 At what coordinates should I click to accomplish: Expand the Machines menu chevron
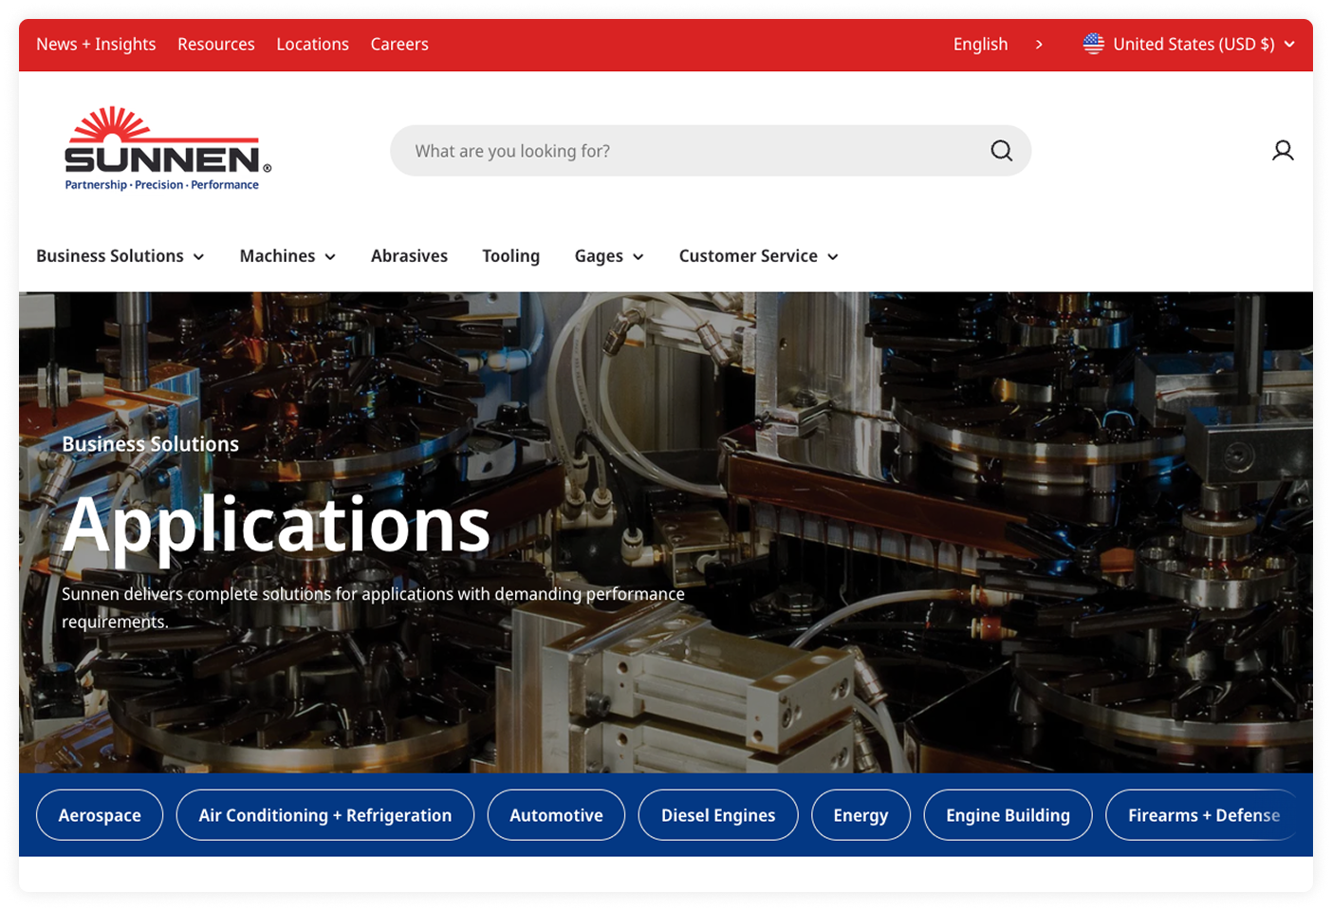330,257
